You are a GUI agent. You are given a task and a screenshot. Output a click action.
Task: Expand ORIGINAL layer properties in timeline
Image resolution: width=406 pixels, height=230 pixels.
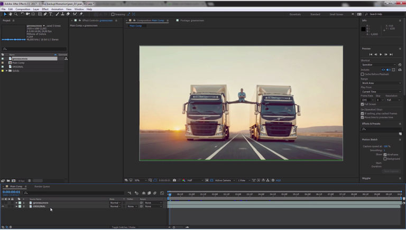click(16, 206)
